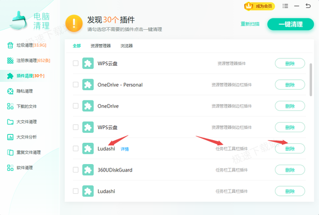Minimize the window with the dash icon
Screen dimensions: 319x215
297,6
